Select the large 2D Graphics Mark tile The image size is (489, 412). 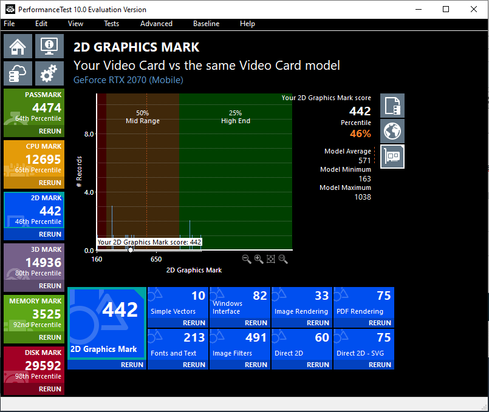107,323
